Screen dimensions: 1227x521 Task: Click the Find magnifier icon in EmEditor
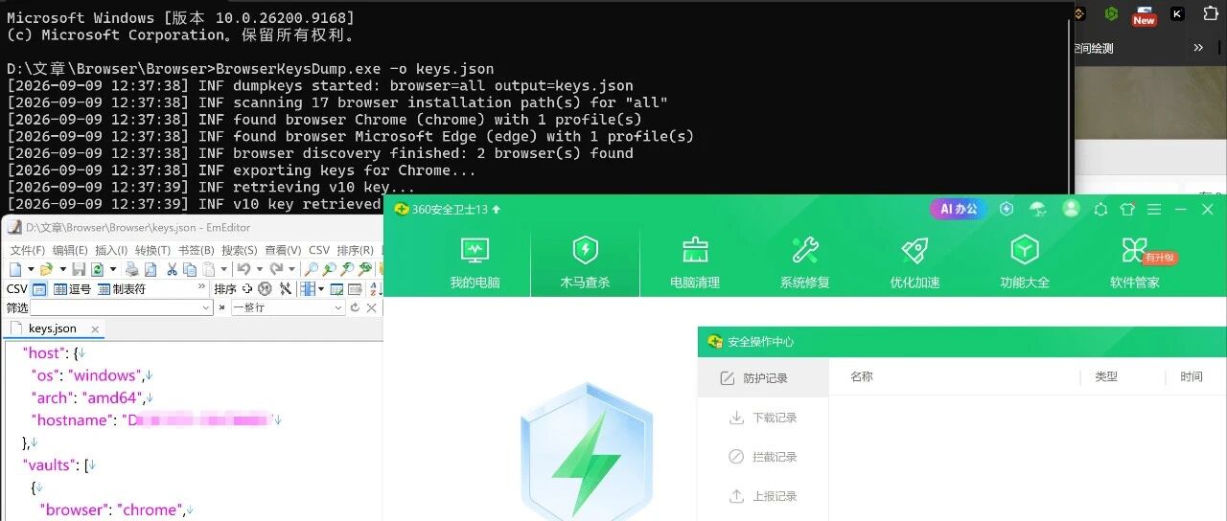click(311, 269)
